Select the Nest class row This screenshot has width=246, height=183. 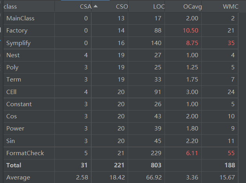point(13,55)
